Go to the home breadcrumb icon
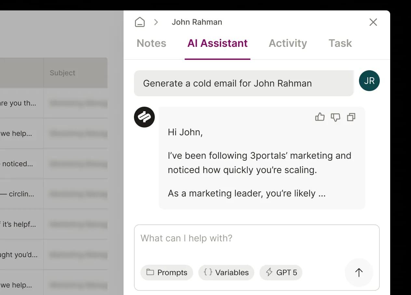This screenshot has width=411, height=295. (140, 22)
